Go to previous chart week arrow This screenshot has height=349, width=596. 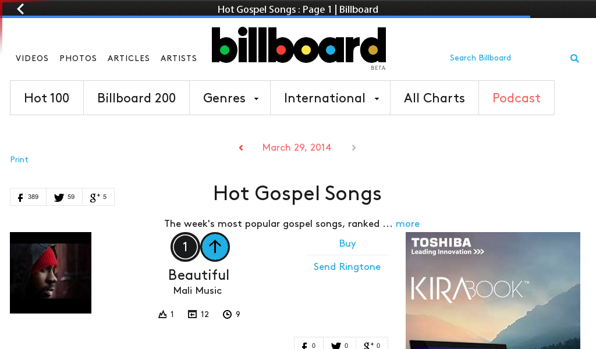(241, 148)
